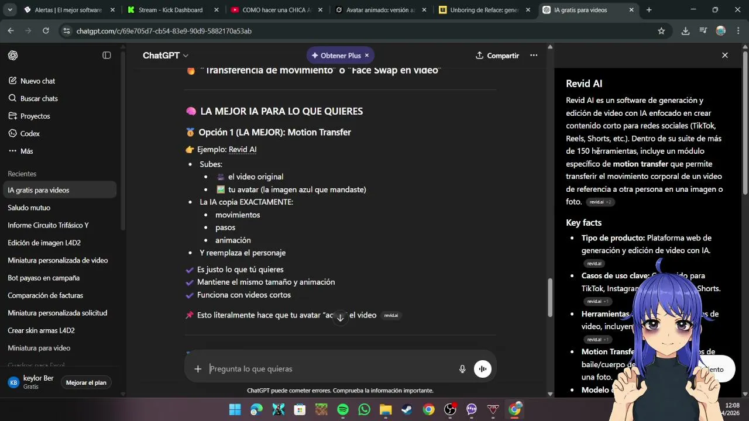This screenshot has width=749, height=421.
Task: Open the Chrome downloads icon
Action: coord(685,31)
